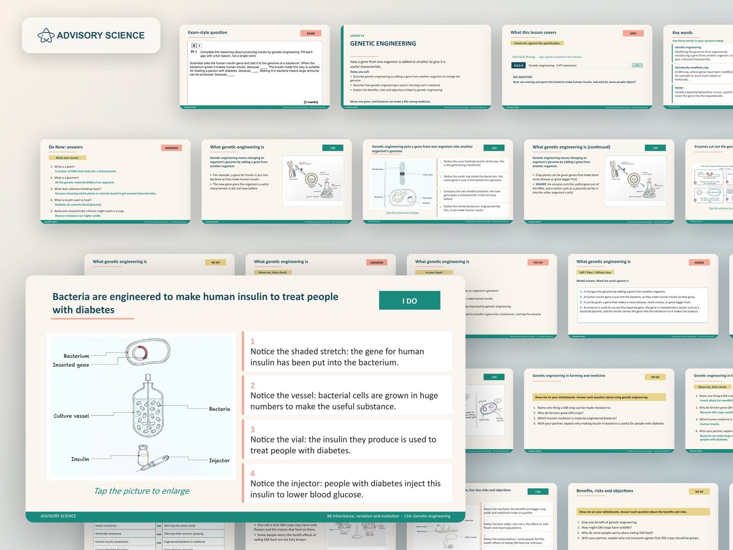Click the "Check this against the specification." label
Screen dimensions: 733x550
[538, 44]
